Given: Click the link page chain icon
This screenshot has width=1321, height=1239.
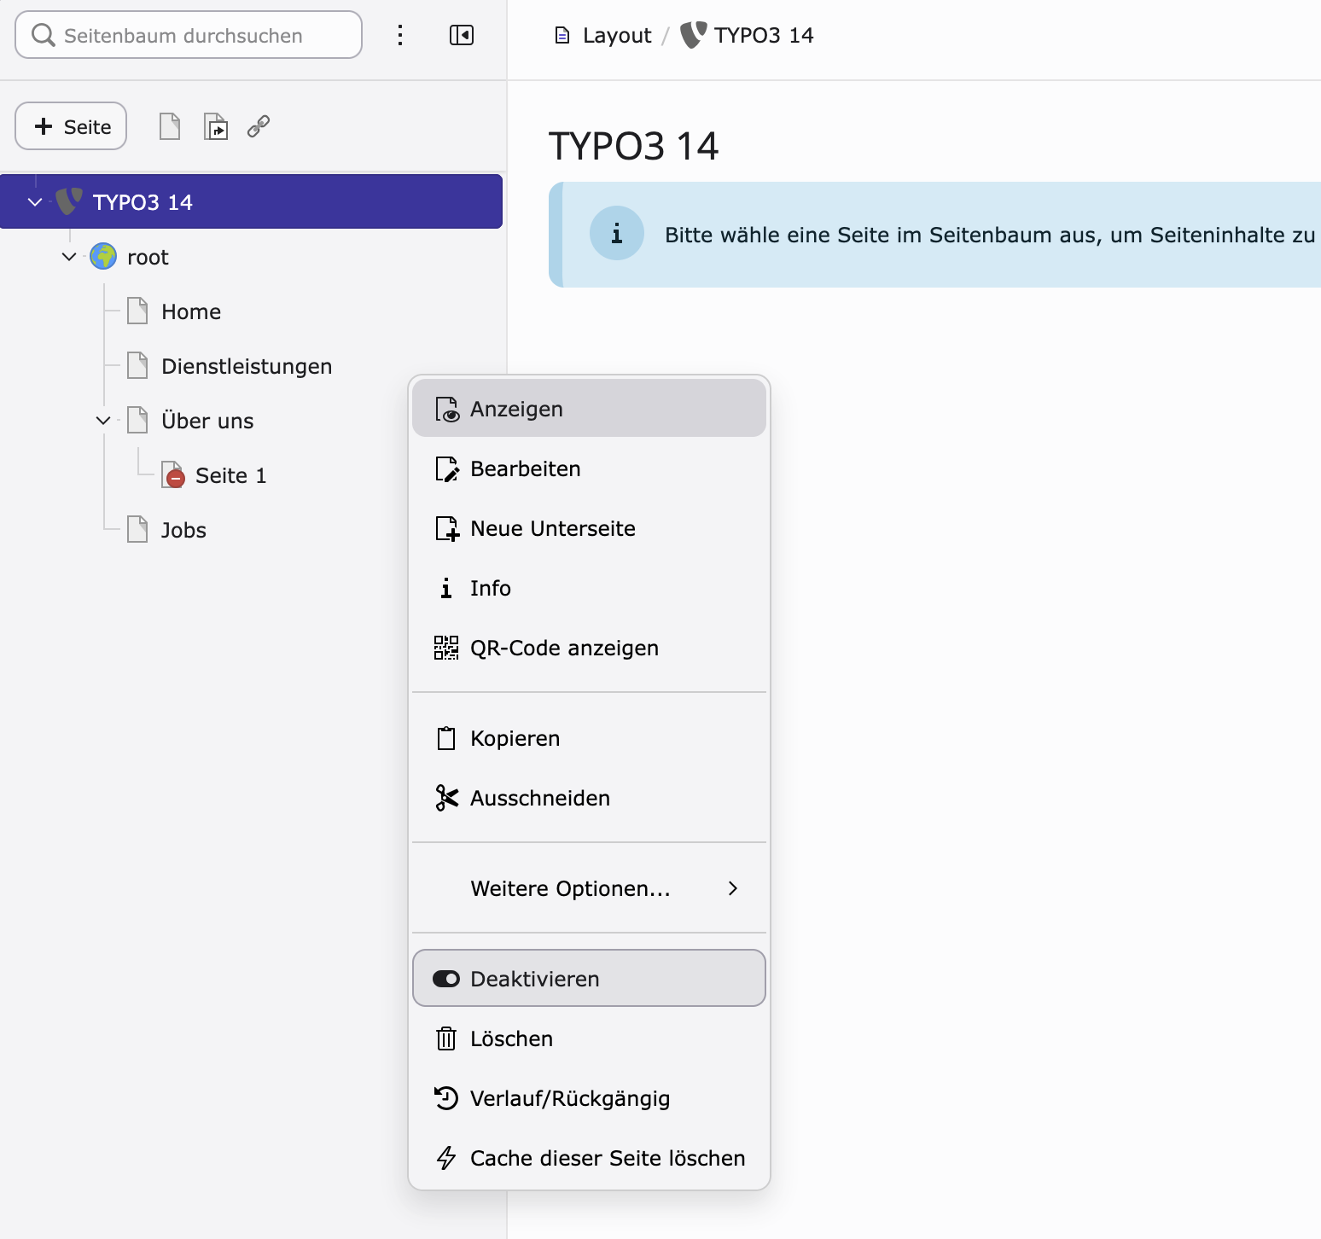Looking at the screenshot, I should pyautogui.click(x=259, y=126).
